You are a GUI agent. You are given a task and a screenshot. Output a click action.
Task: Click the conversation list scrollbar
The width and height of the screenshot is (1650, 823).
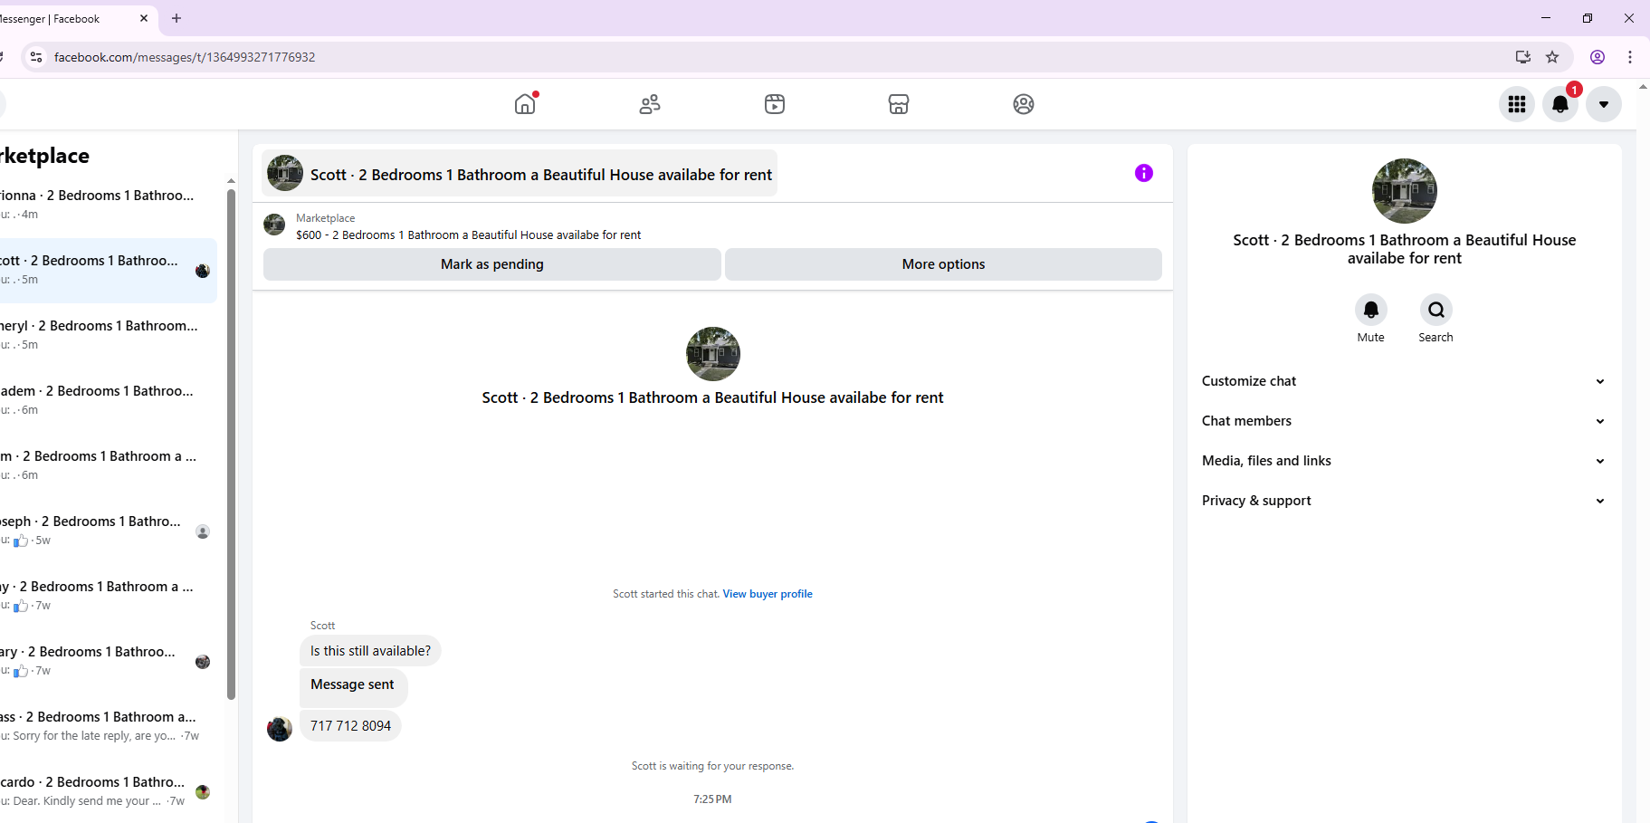pyautogui.click(x=231, y=444)
